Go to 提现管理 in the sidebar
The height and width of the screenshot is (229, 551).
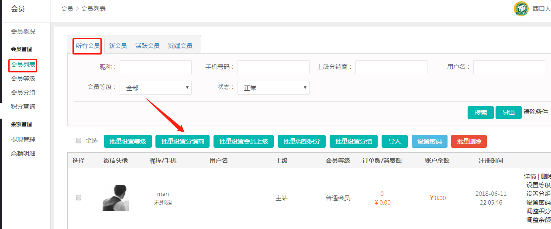(x=23, y=140)
